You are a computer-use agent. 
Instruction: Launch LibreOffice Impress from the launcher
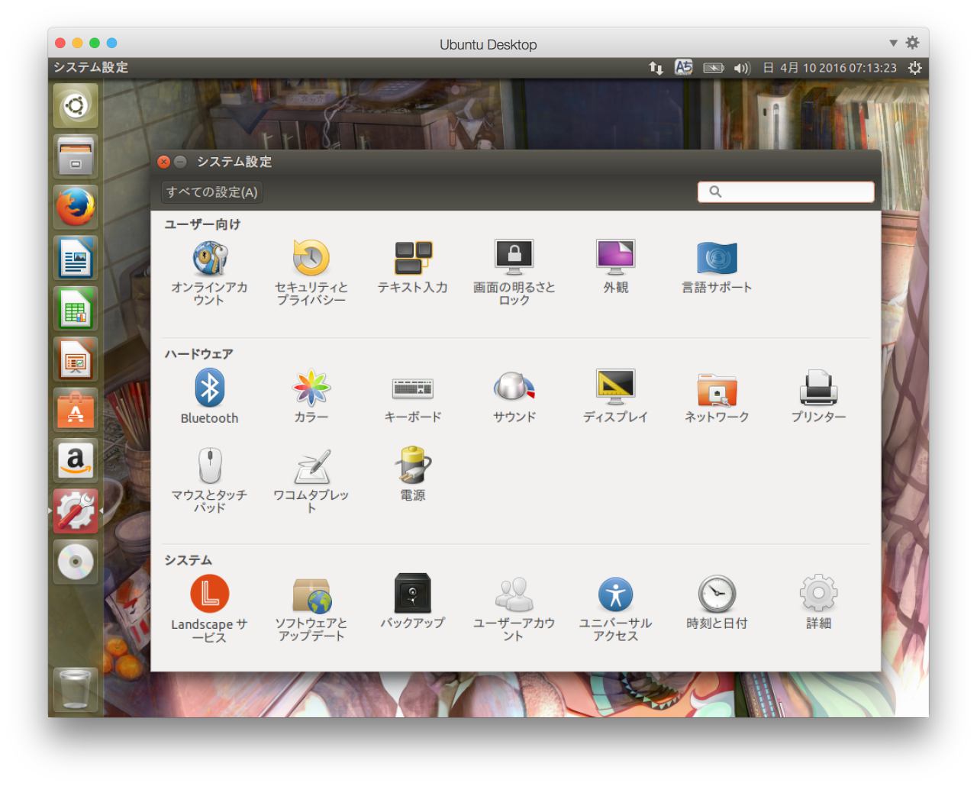(75, 359)
